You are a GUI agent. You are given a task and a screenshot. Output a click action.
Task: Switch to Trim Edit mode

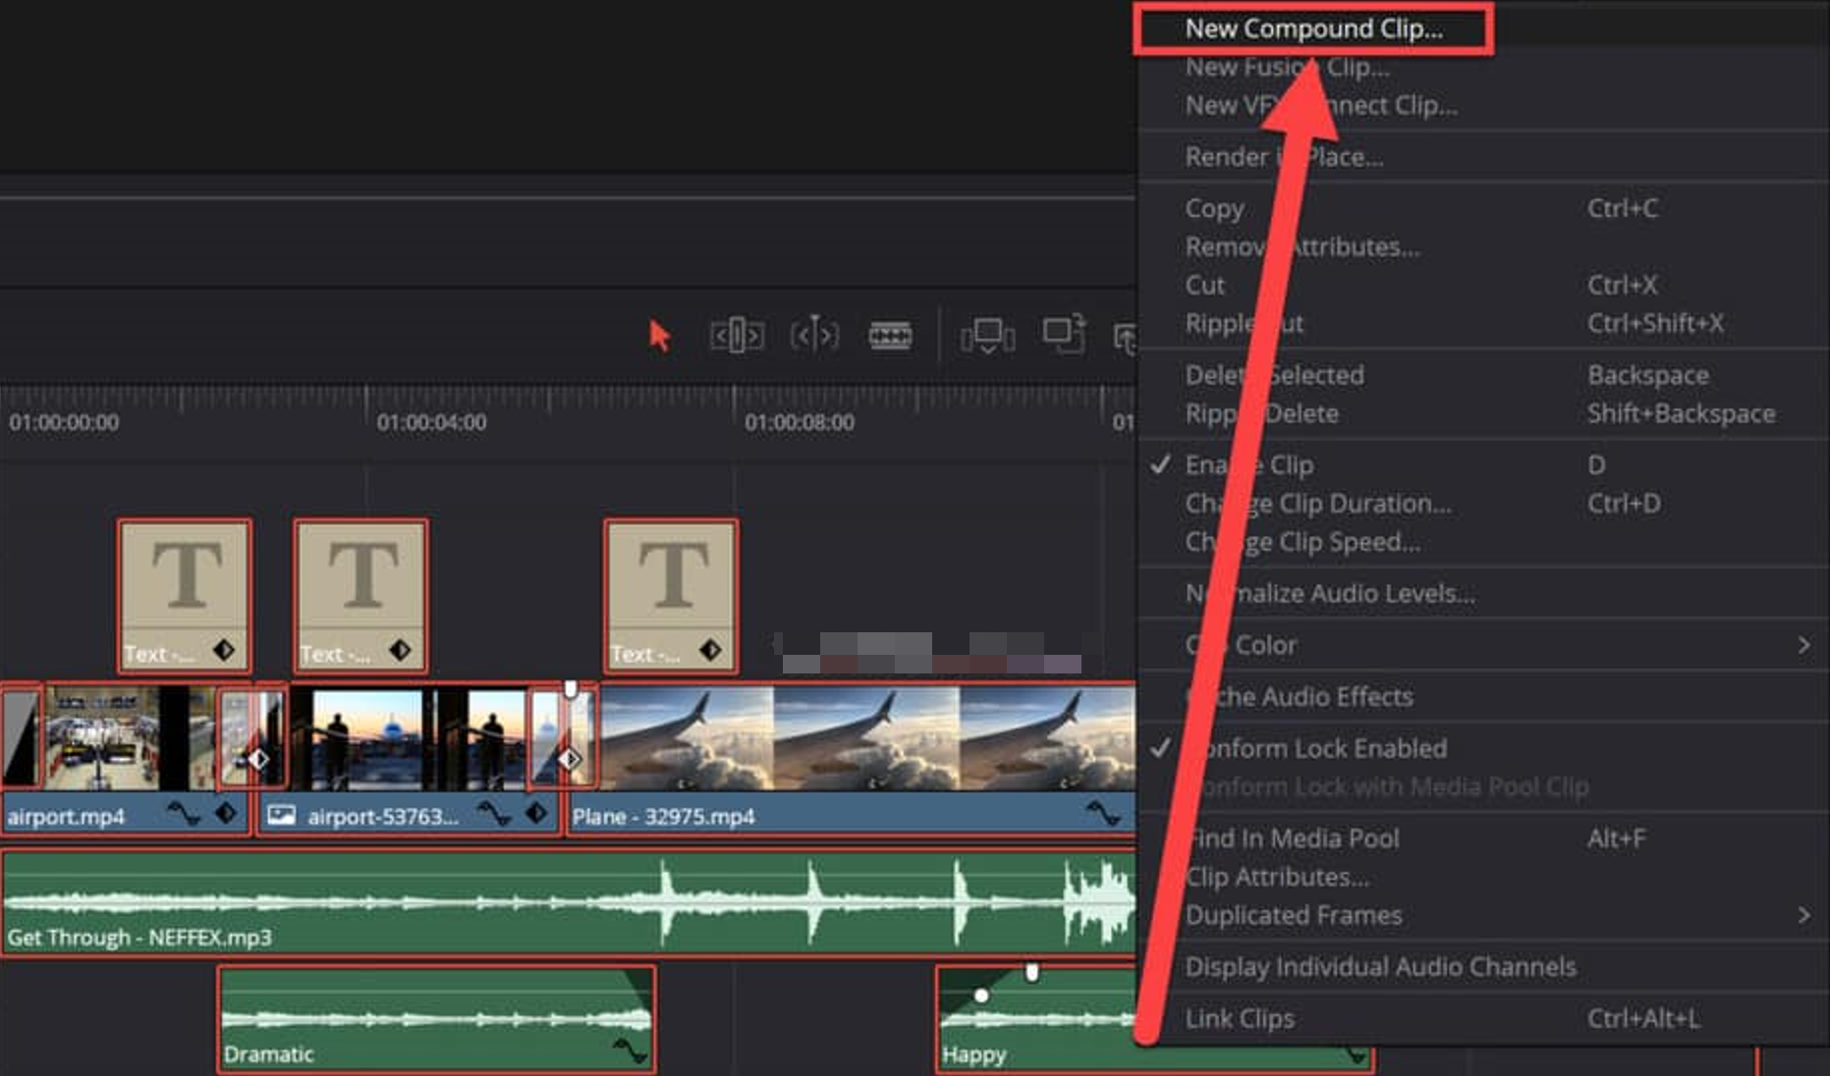pos(737,337)
